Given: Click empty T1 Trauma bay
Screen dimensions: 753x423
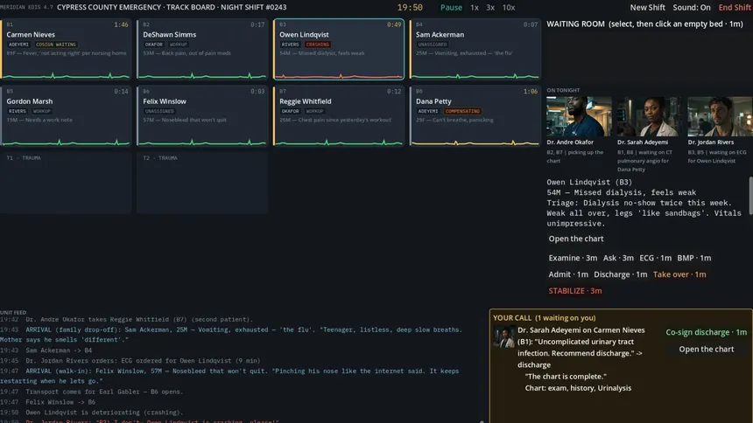Looking at the screenshot, I should 66,183.
